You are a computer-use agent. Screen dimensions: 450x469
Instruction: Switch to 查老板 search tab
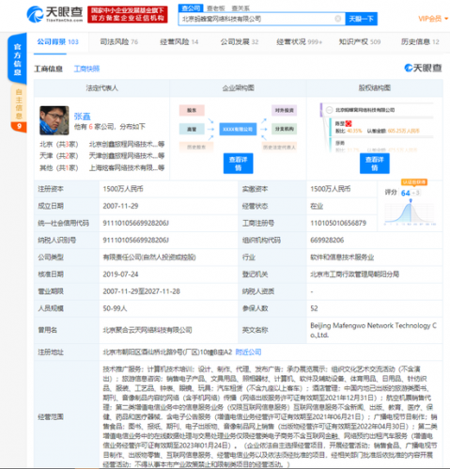pyautogui.click(x=215, y=8)
